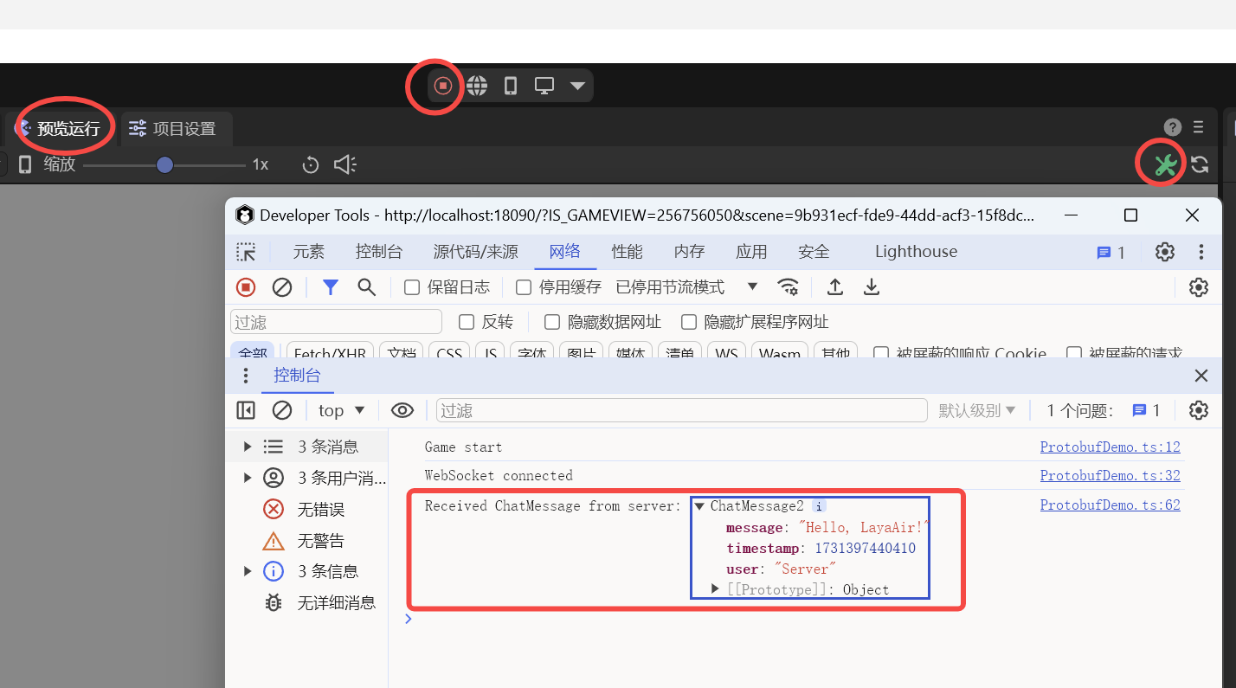Open the 项目设置 tab
This screenshot has width=1236, height=688.
(173, 129)
